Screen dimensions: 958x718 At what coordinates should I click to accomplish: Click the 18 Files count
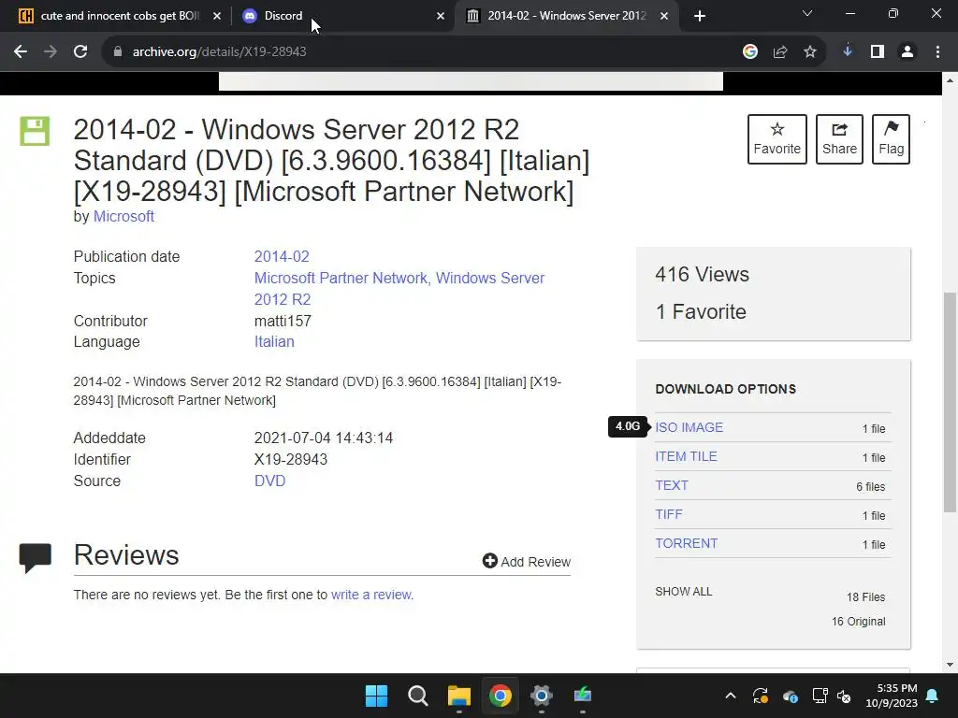pyautogui.click(x=865, y=597)
